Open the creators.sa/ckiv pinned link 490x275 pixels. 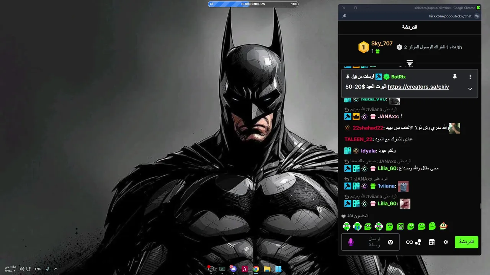click(x=418, y=87)
